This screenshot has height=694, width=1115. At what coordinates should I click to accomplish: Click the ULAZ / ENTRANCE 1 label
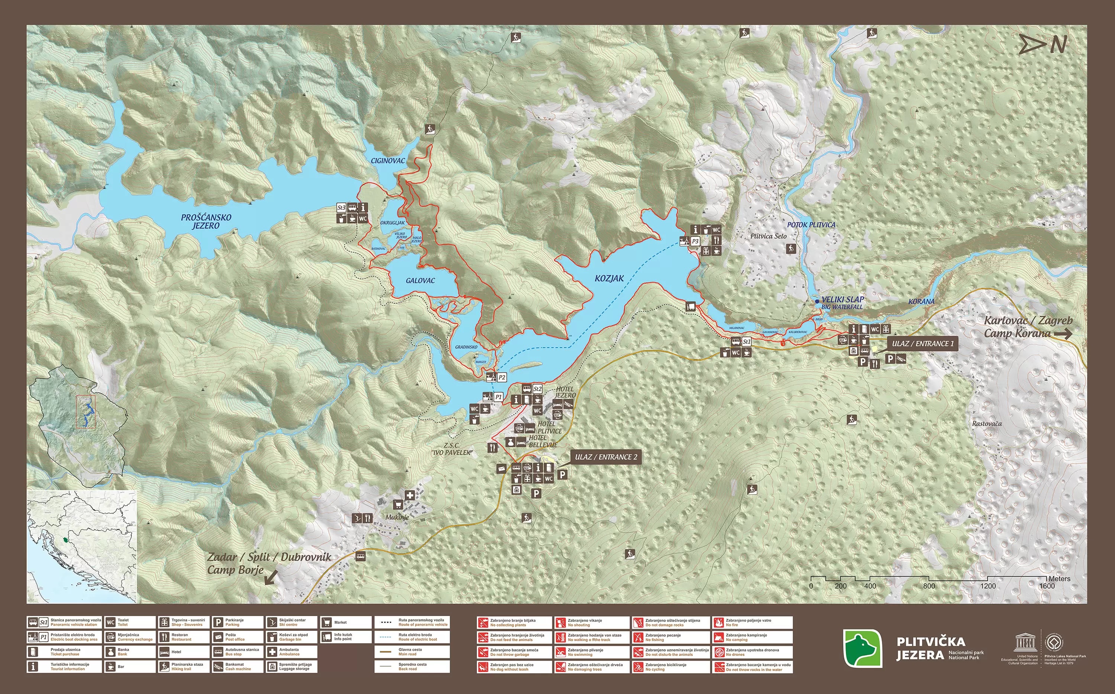(922, 343)
